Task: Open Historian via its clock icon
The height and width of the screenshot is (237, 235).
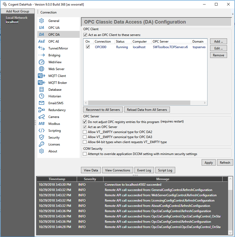Action: point(41,96)
